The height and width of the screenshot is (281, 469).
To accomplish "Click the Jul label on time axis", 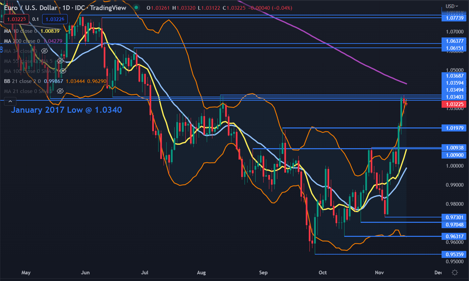I will coord(145,272).
